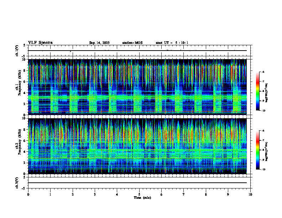Click the 'ch.1(V)' waveform axis label
282x218 pixels.
[x=17, y=51]
